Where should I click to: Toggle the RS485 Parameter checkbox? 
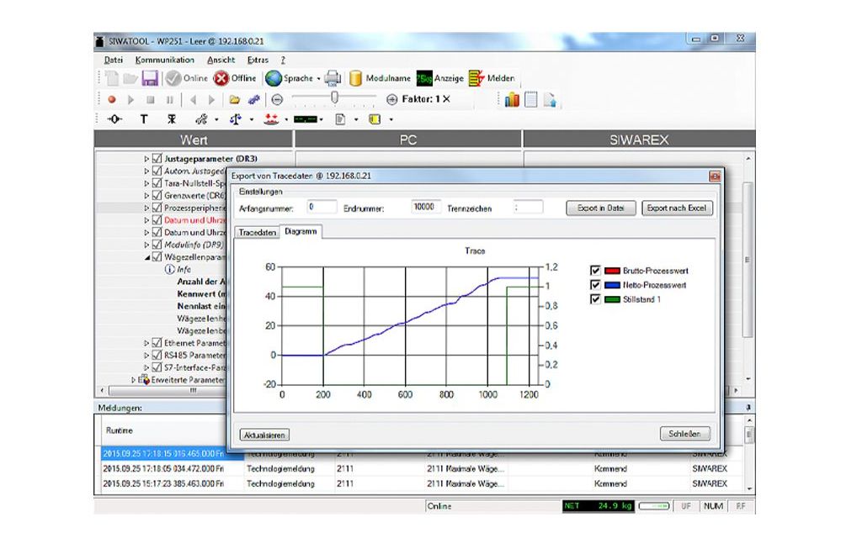tap(157, 356)
